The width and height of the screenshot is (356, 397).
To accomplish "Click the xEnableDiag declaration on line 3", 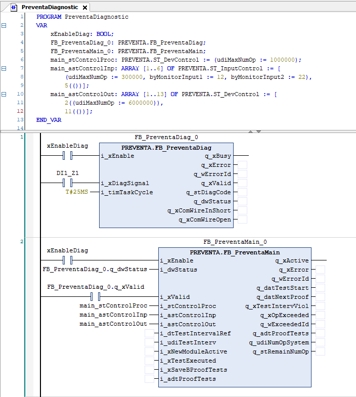I will pos(70,34).
